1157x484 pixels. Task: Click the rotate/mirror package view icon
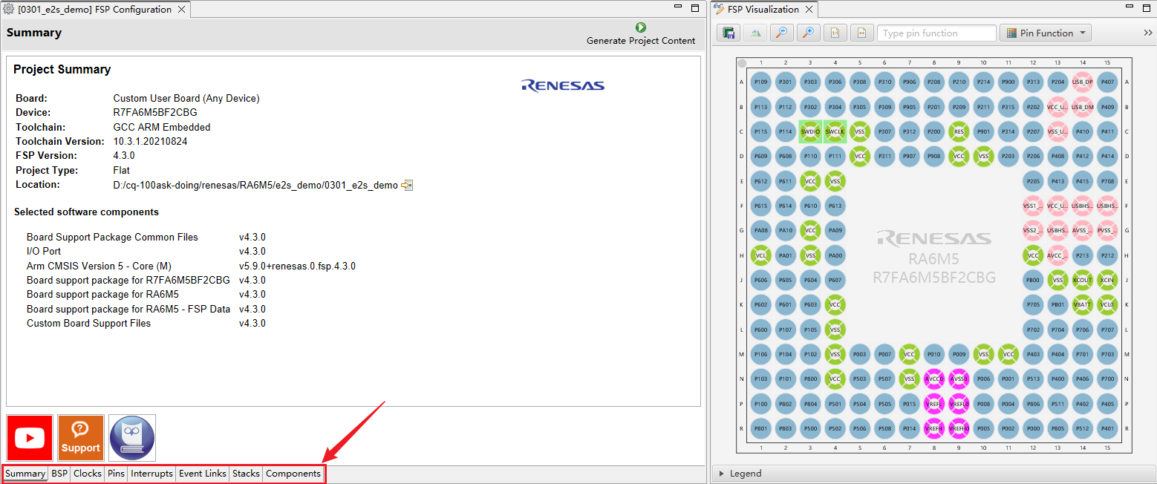[x=755, y=33]
